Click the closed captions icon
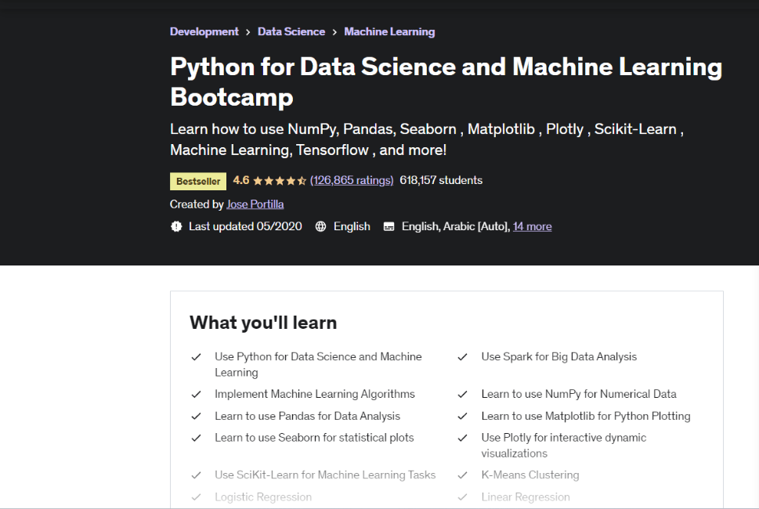This screenshot has width=759, height=509. point(389,226)
